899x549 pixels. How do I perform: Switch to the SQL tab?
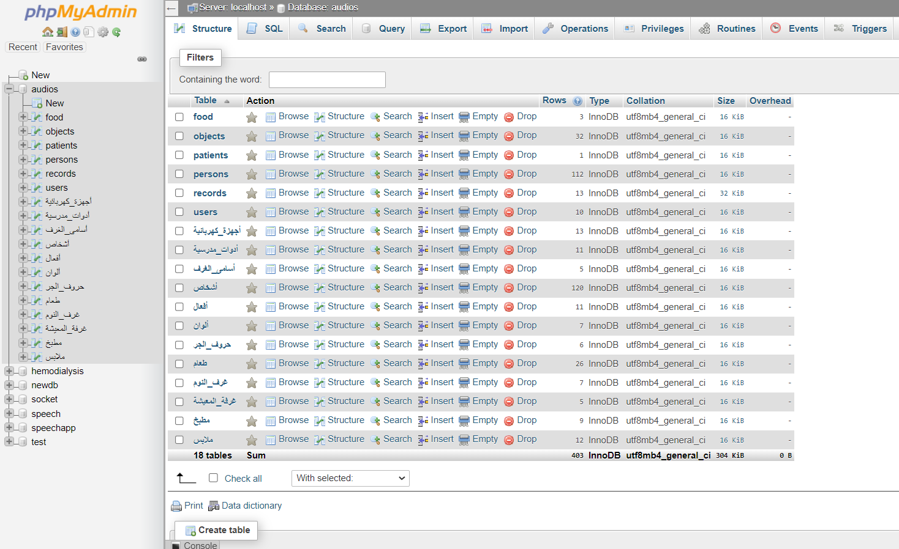pyautogui.click(x=265, y=29)
